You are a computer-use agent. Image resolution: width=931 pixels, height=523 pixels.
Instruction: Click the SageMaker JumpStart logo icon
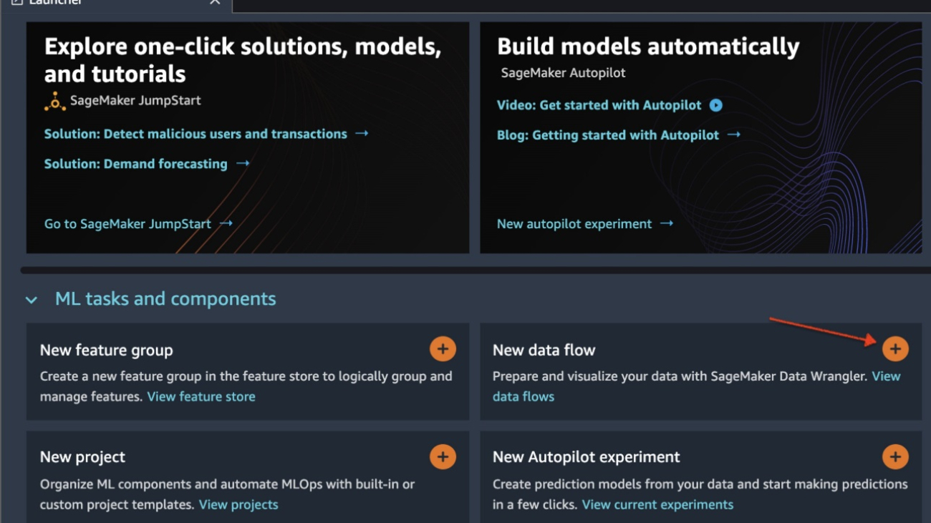pyautogui.click(x=54, y=101)
